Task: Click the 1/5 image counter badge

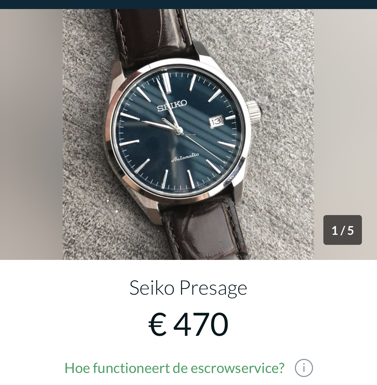Action: point(342,230)
